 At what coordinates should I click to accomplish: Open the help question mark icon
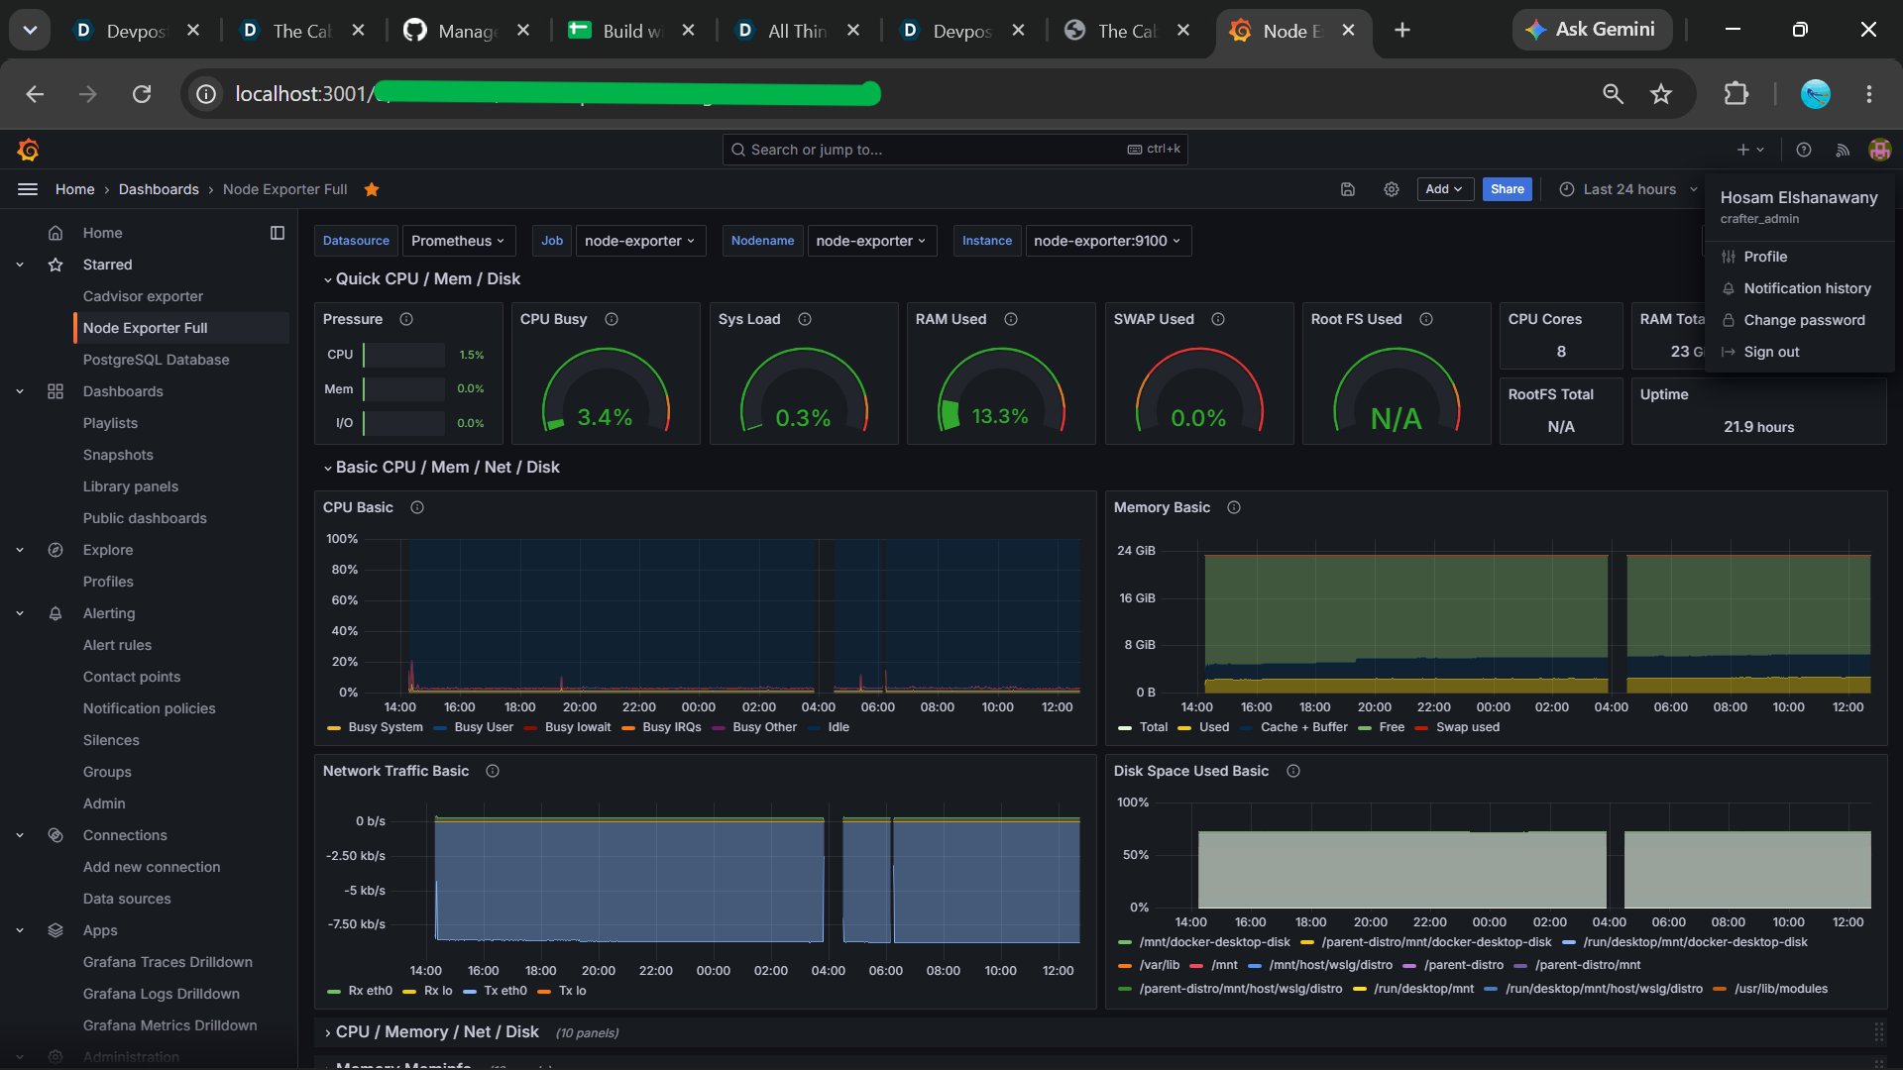[x=1804, y=150]
